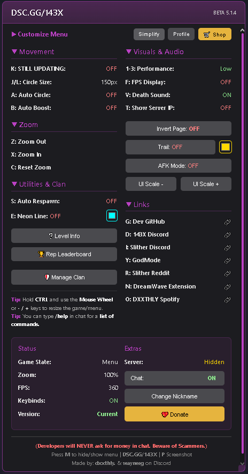Viewport: 248px width, 474px height.
Task: Toggle Chat off in Extras
Action: (x=174, y=378)
